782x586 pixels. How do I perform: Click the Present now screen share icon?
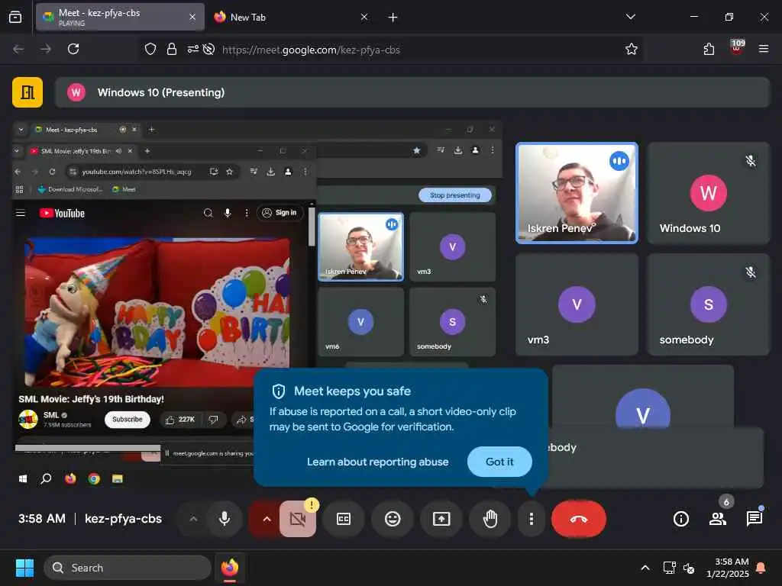click(441, 519)
